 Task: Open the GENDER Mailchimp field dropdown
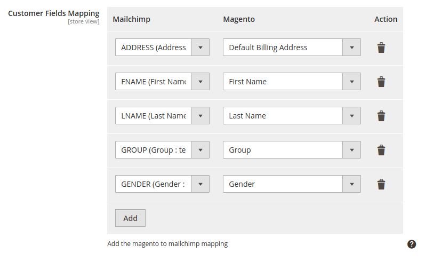point(162,184)
